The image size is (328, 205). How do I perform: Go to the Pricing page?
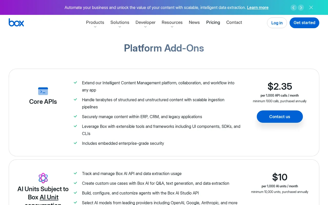coord(213,22)
